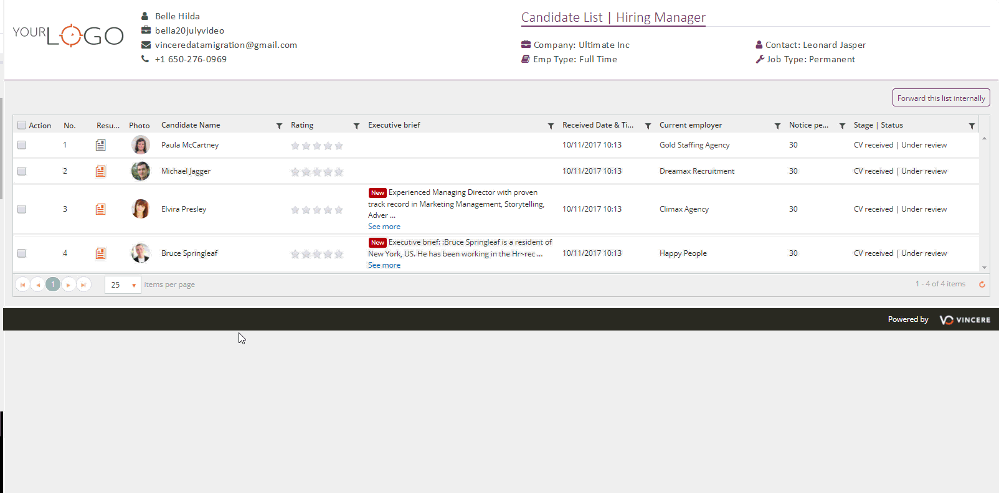
Task: Click the refresh icon beside items count
Action: (x=982, y=284)
